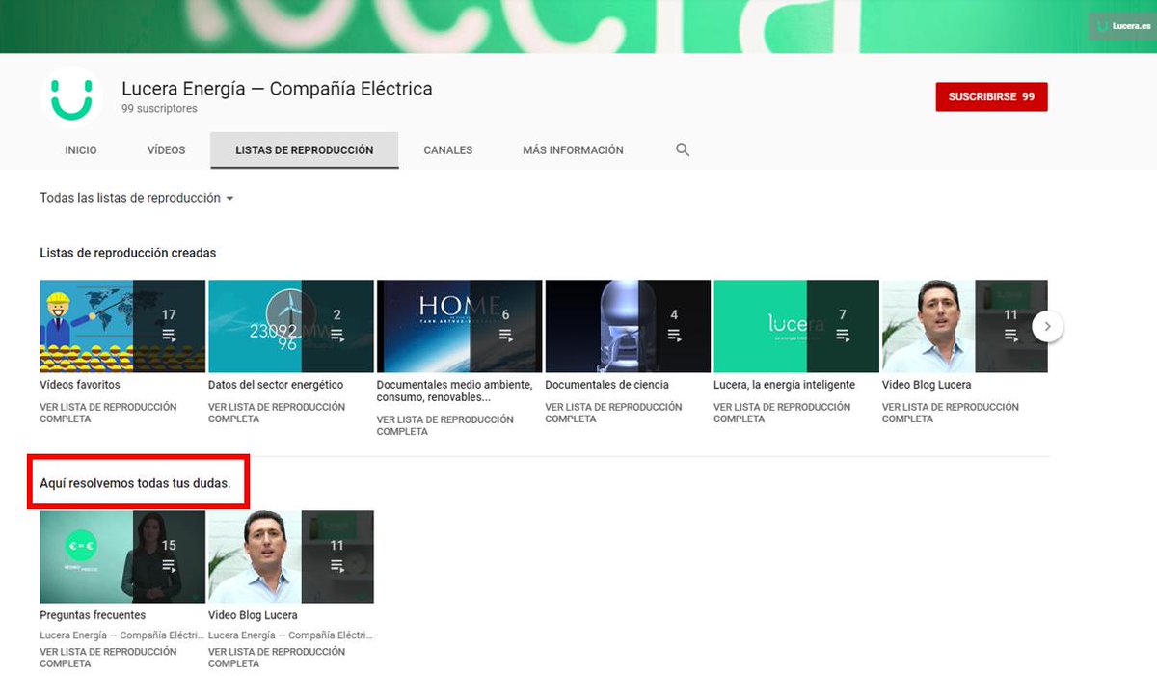Open wind turbine Datos del sector thumbnail
1157x676 pixels.
coord(291,326)
